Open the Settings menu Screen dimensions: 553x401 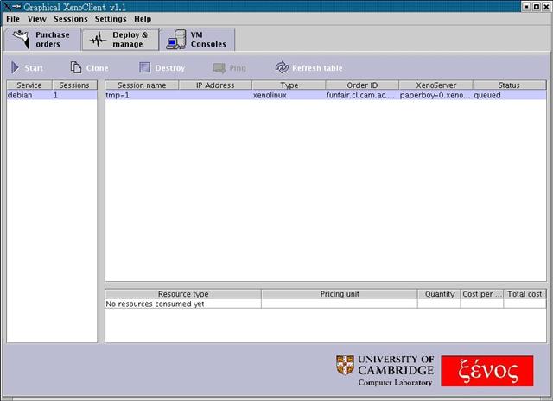111,18
